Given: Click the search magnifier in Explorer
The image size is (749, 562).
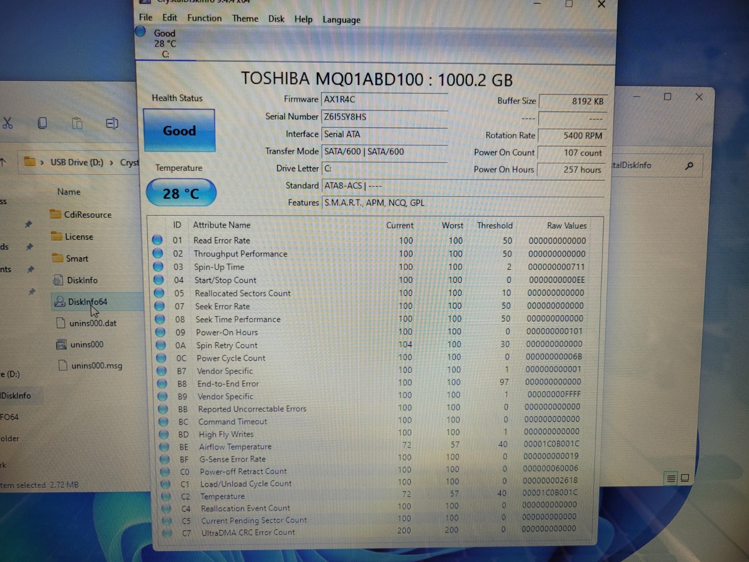Looking at the screenshot, I should coord(689,166).
